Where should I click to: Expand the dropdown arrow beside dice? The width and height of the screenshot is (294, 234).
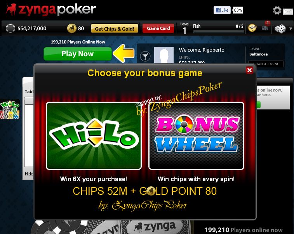click(291, 29)
